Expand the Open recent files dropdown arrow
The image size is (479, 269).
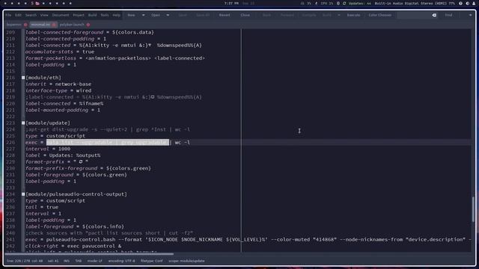tap(168, 15)
